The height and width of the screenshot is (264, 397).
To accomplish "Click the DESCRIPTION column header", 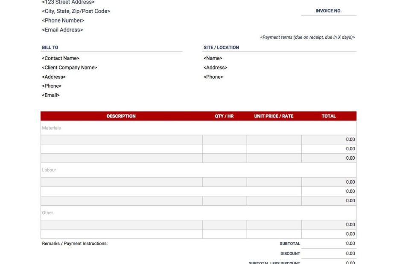I will [121, 116].
